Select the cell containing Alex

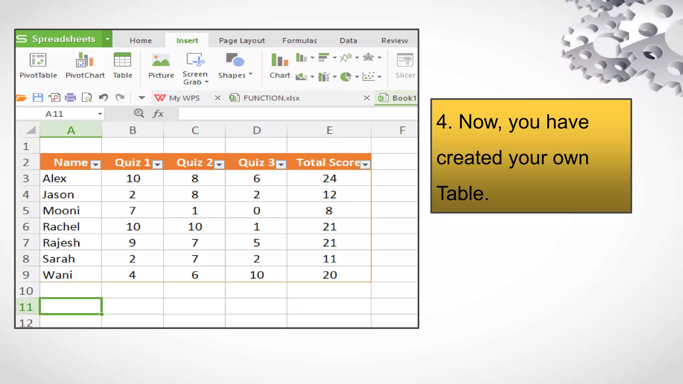[x=71, y=178]
